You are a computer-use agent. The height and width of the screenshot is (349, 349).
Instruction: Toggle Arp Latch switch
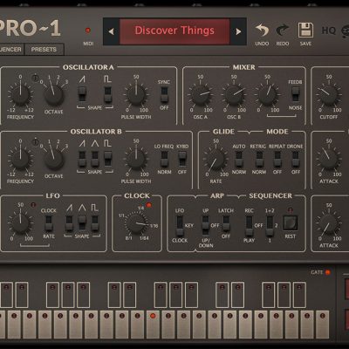226,223
